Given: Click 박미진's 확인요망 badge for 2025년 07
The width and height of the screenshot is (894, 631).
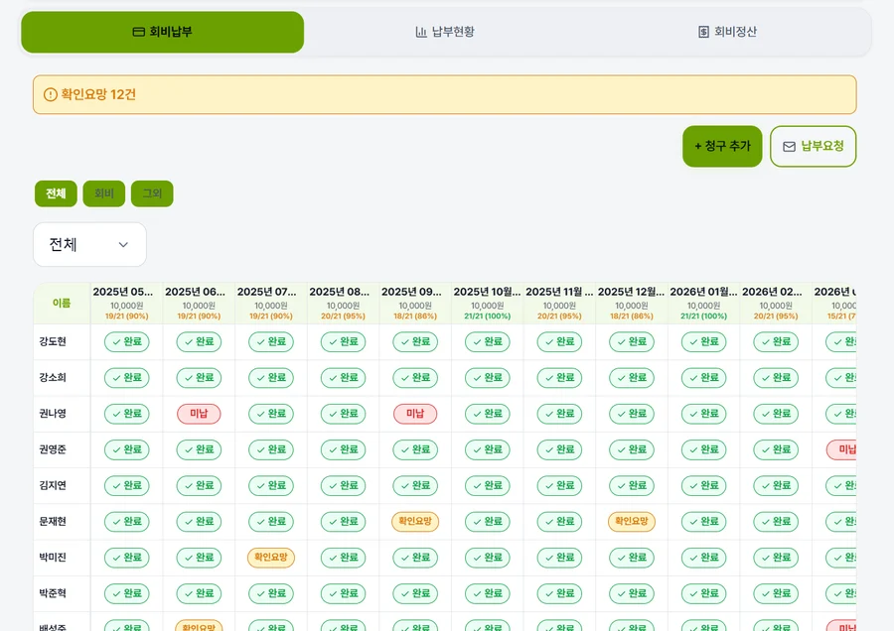Looking at the screenshot, I should (x=271, y=557).
